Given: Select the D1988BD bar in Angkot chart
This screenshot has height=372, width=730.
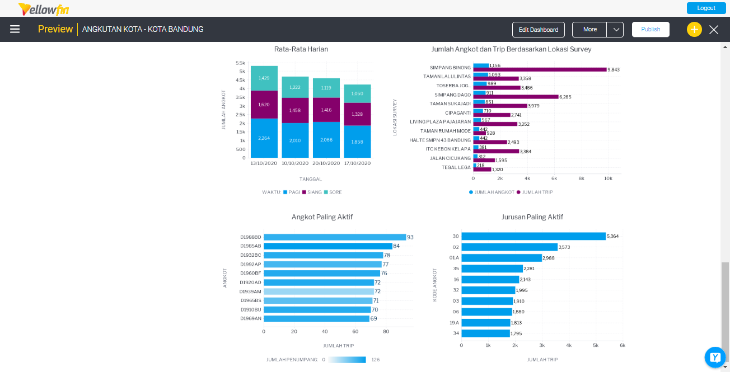Looking at the screenshot, I should point(335,237).
